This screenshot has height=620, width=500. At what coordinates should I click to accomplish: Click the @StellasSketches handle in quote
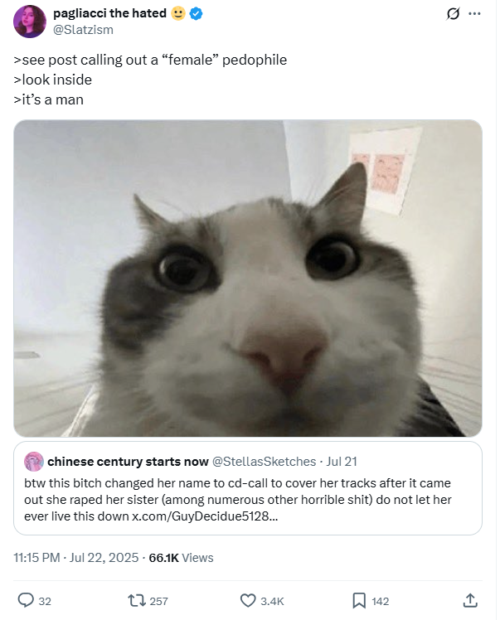coord(264,462)
